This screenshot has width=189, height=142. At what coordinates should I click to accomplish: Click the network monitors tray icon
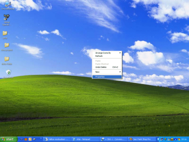click(x=162, y=139)
